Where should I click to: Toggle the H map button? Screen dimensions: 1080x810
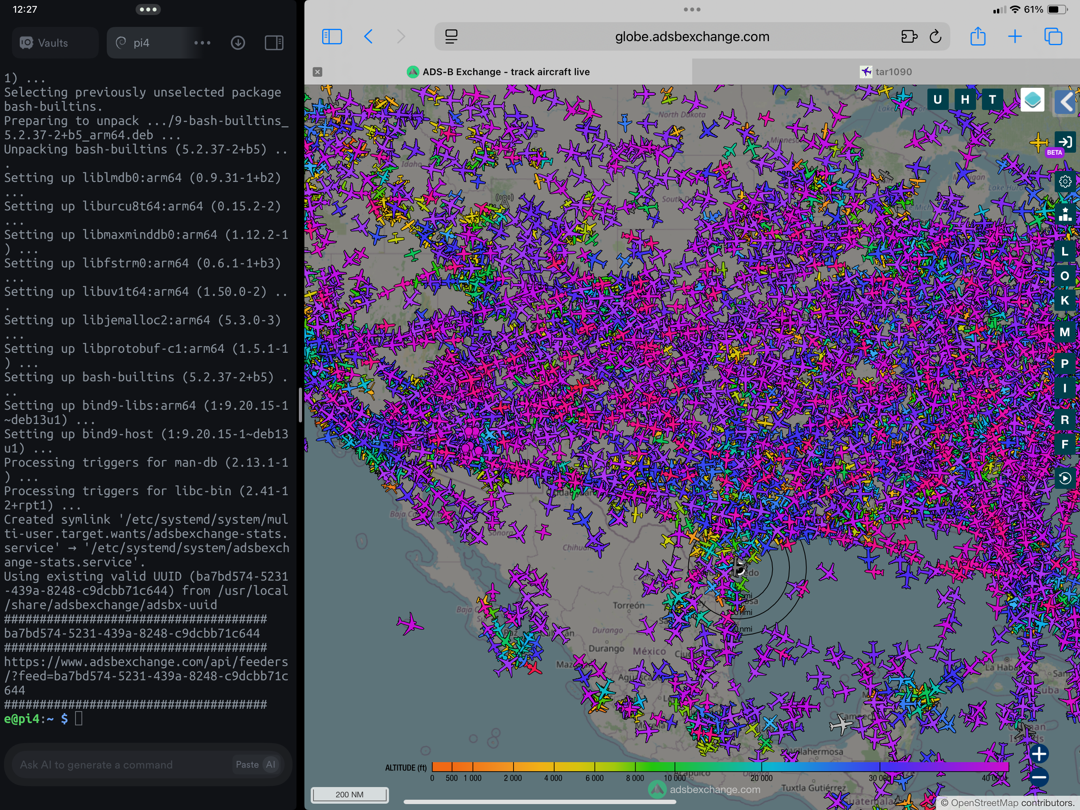tap(965, 100)
